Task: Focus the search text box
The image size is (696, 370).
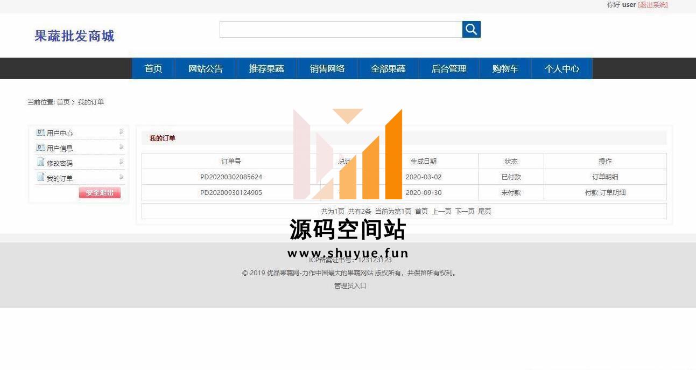Action: pyautogui.click(x=341, y=30)
